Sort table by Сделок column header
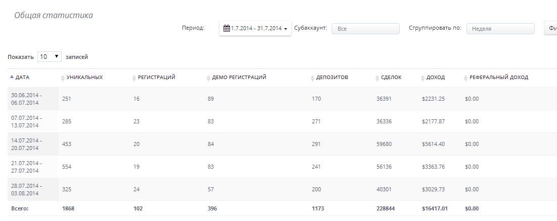The height and width of the screenshot is (221, 557). 391,78
